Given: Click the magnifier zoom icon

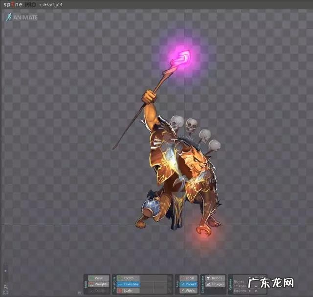Looking at the screenshot, I should [5, 287].
